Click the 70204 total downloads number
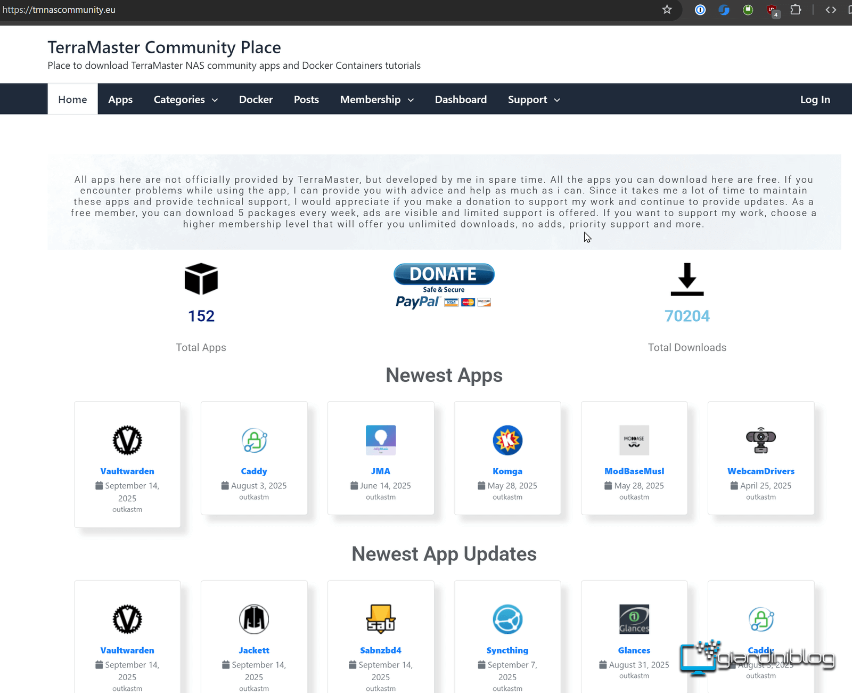The height and width of the screenshot is (693, 852). [x=687, y=316]
